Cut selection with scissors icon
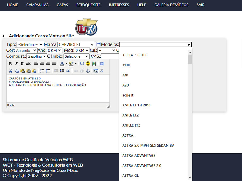This screenshot has height=181, width=242. (x=11, y=71)
